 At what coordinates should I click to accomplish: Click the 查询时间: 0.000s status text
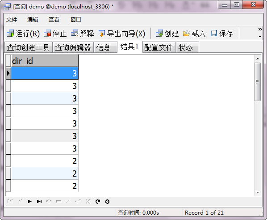[138, 213]
